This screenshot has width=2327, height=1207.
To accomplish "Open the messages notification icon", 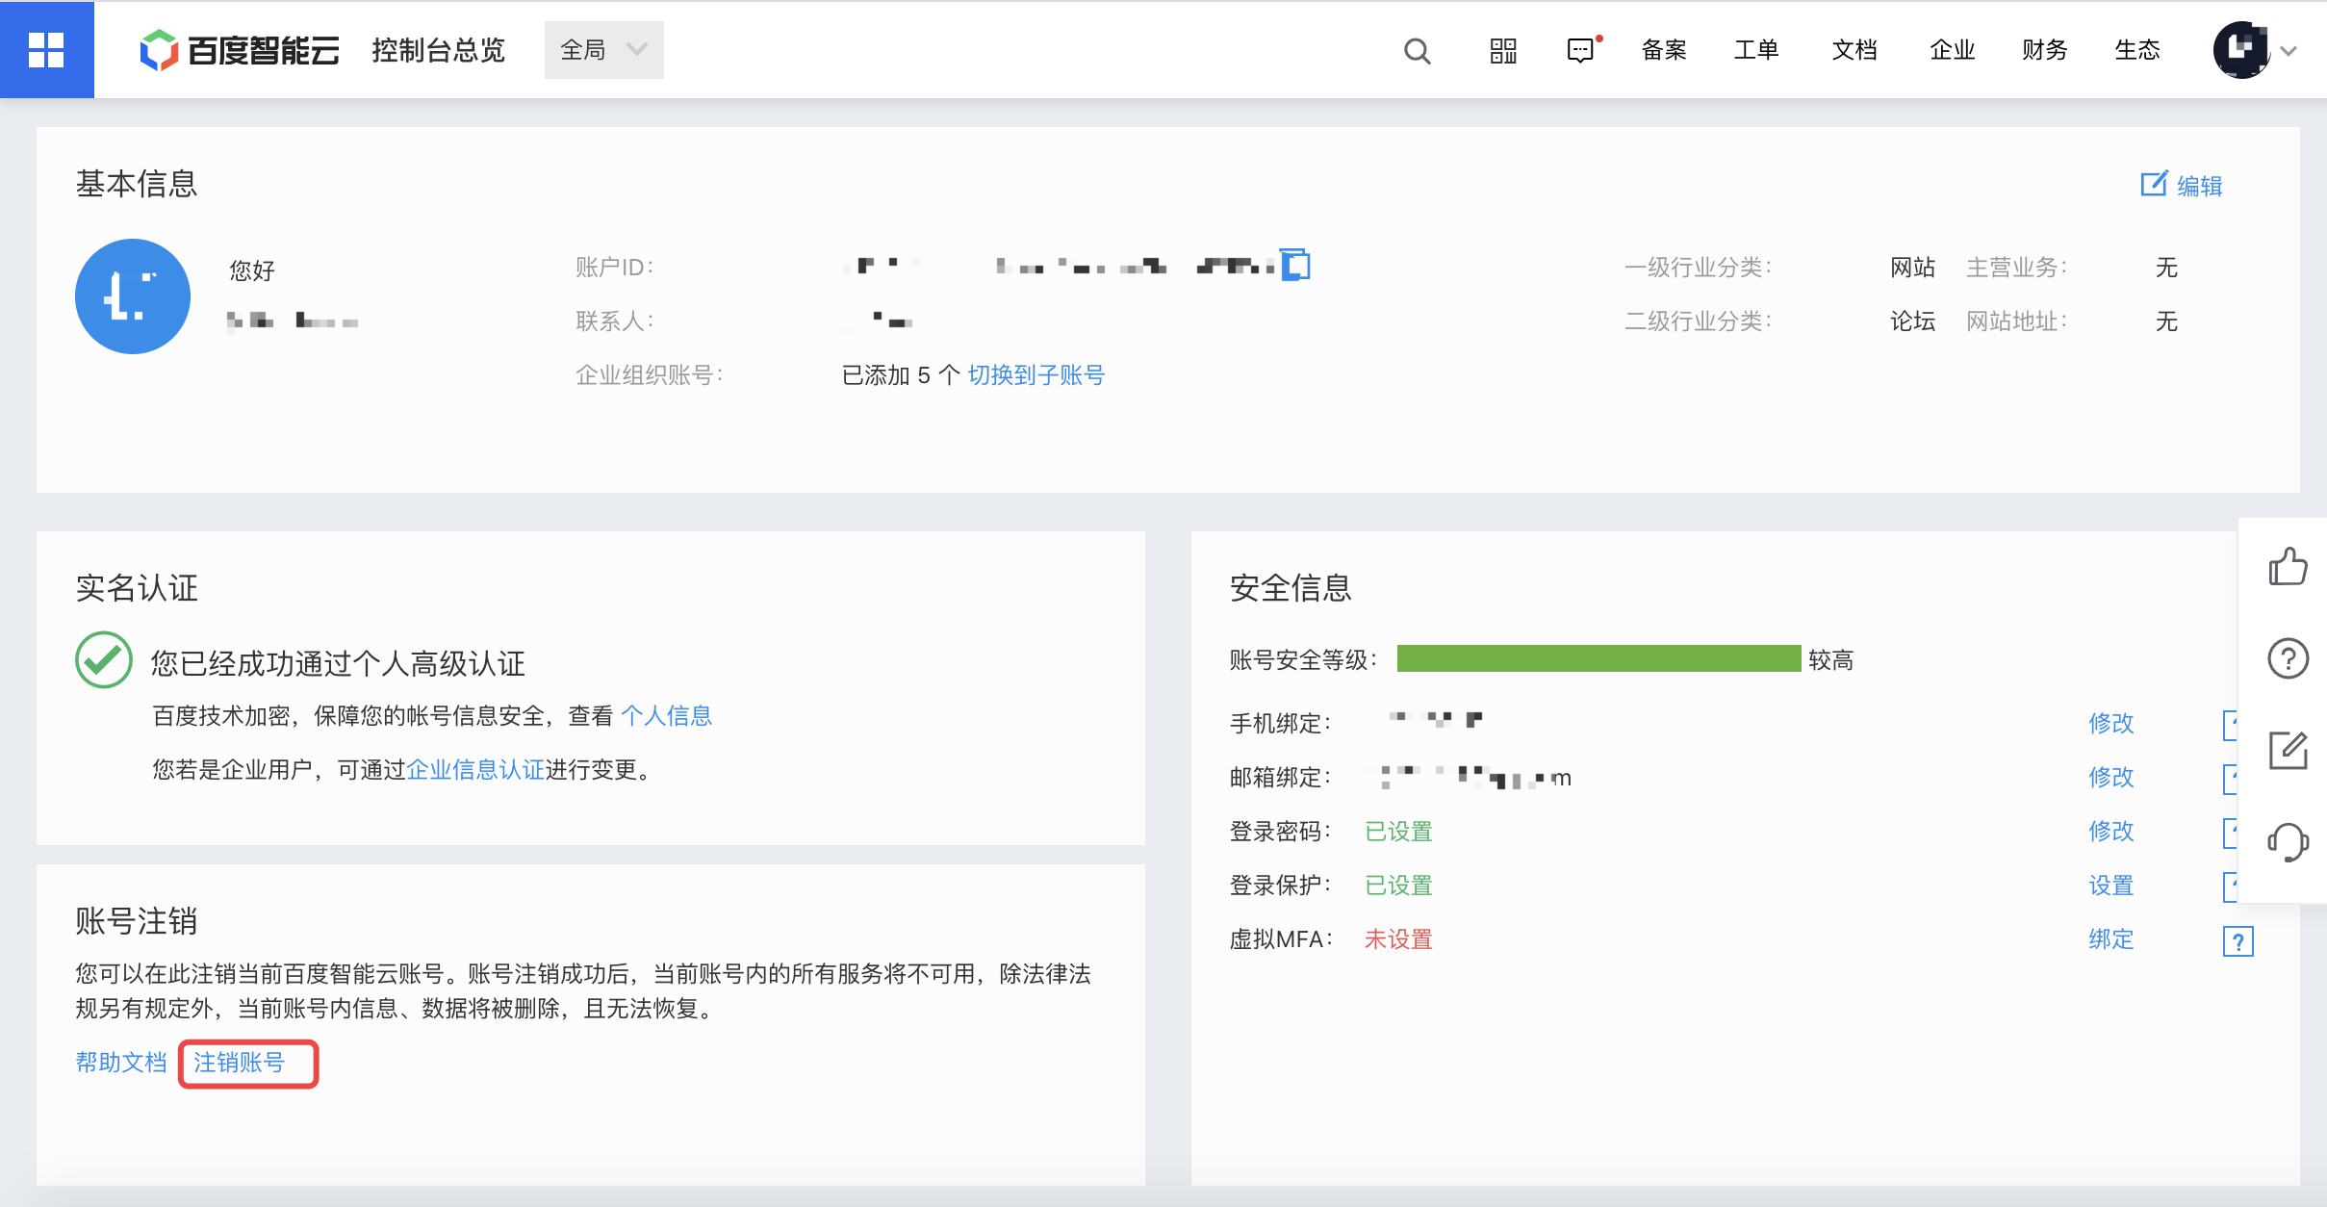I will 1582,50.
